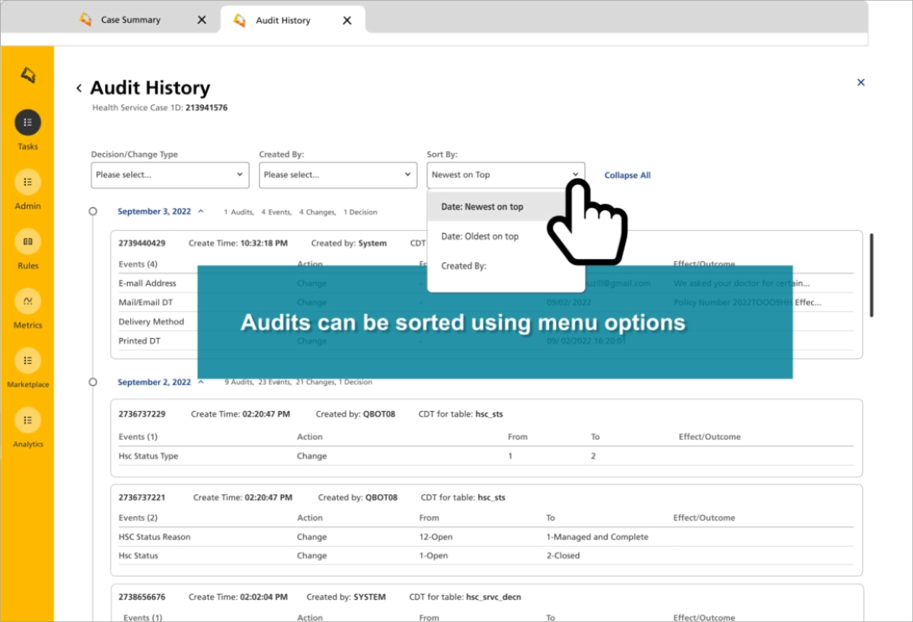Open the Analytics sidebar icon
Image resolution: width=913 pixels, height=622 pixels.
27,419
